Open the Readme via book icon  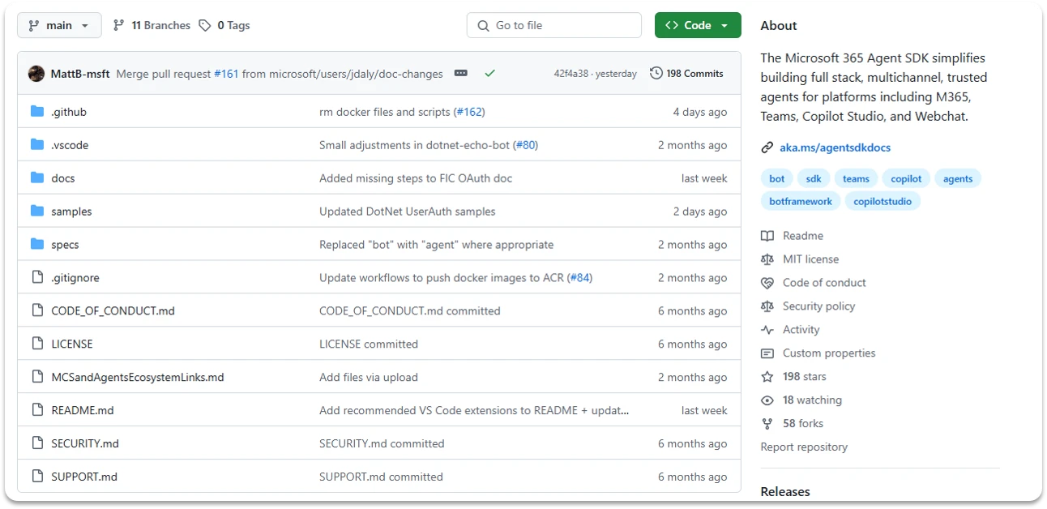pyautogui.click(x=767, y=235)
